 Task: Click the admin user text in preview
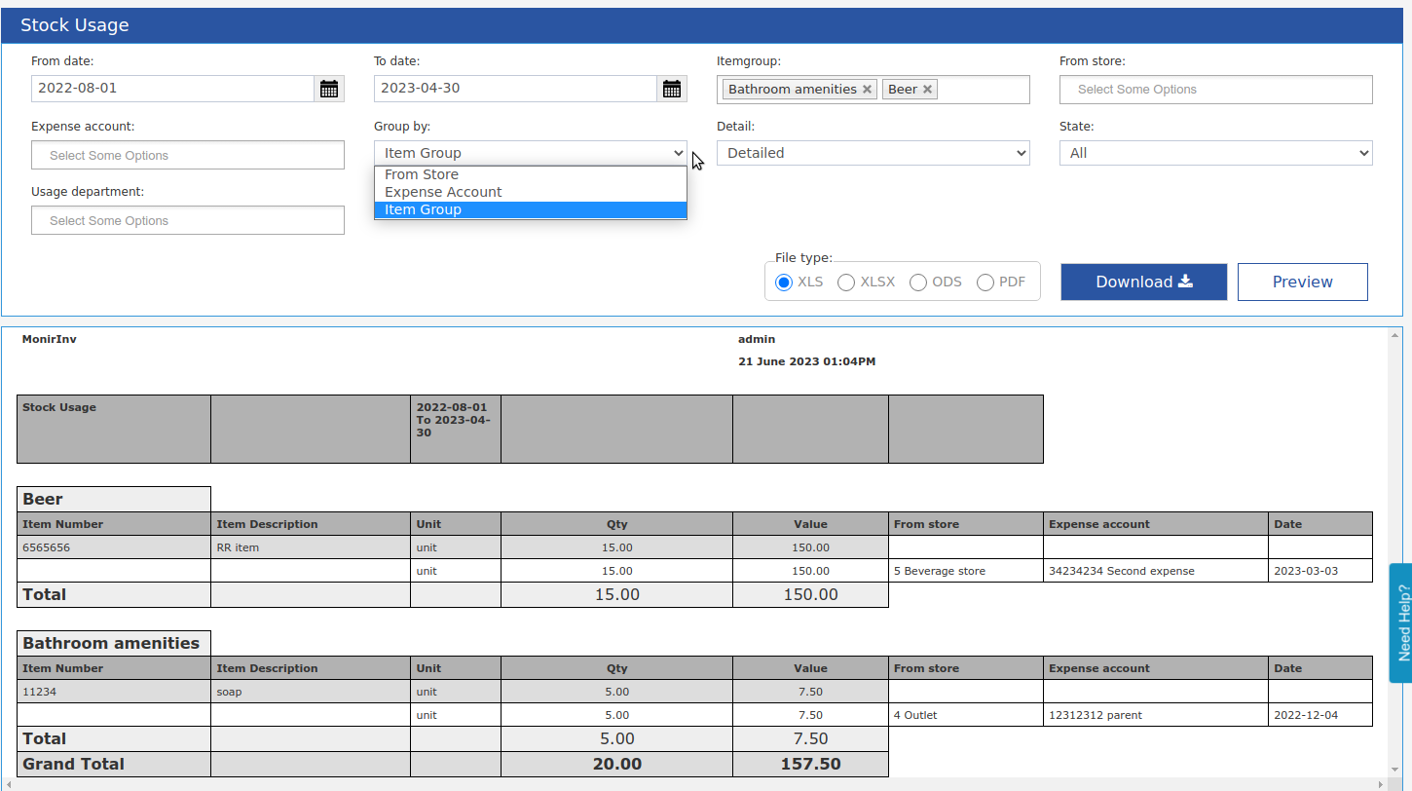coord(757,339)
